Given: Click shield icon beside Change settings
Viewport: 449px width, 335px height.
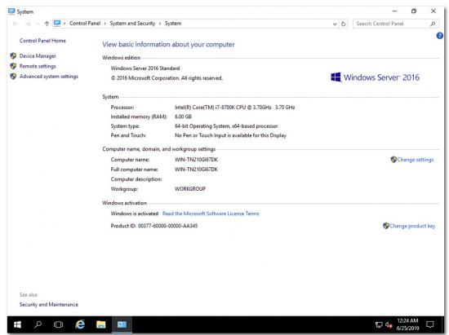Looking at the screenshot, I should point(393,160).
